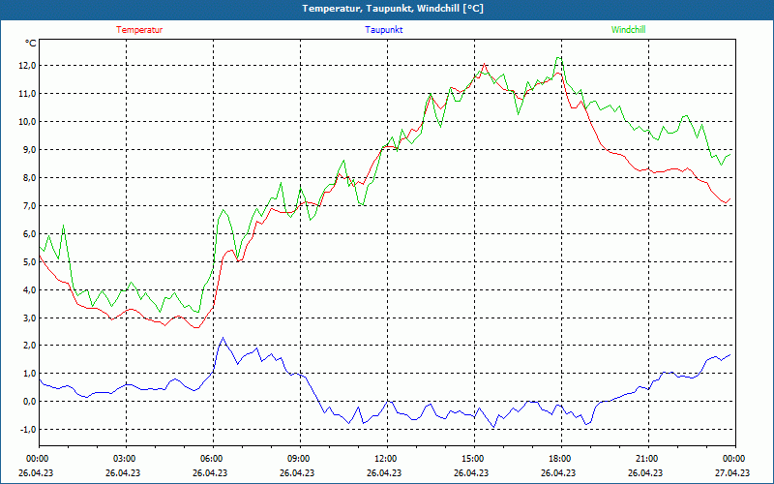Click the 1,0 y-axis value
774x484 pixels.
coord(30,374)
